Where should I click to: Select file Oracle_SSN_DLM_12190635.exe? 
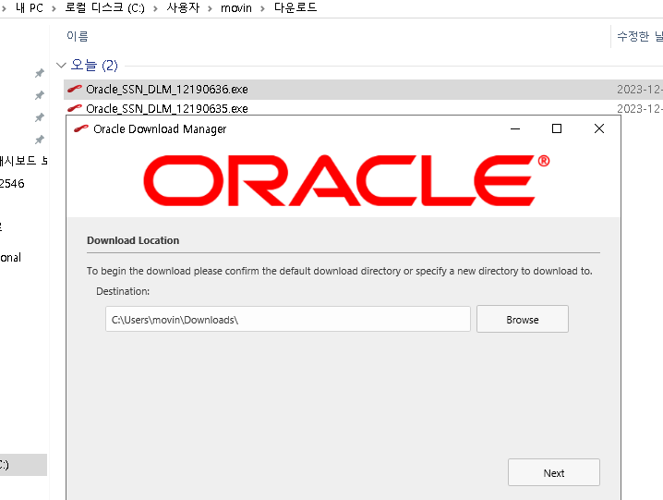(166, 109)
